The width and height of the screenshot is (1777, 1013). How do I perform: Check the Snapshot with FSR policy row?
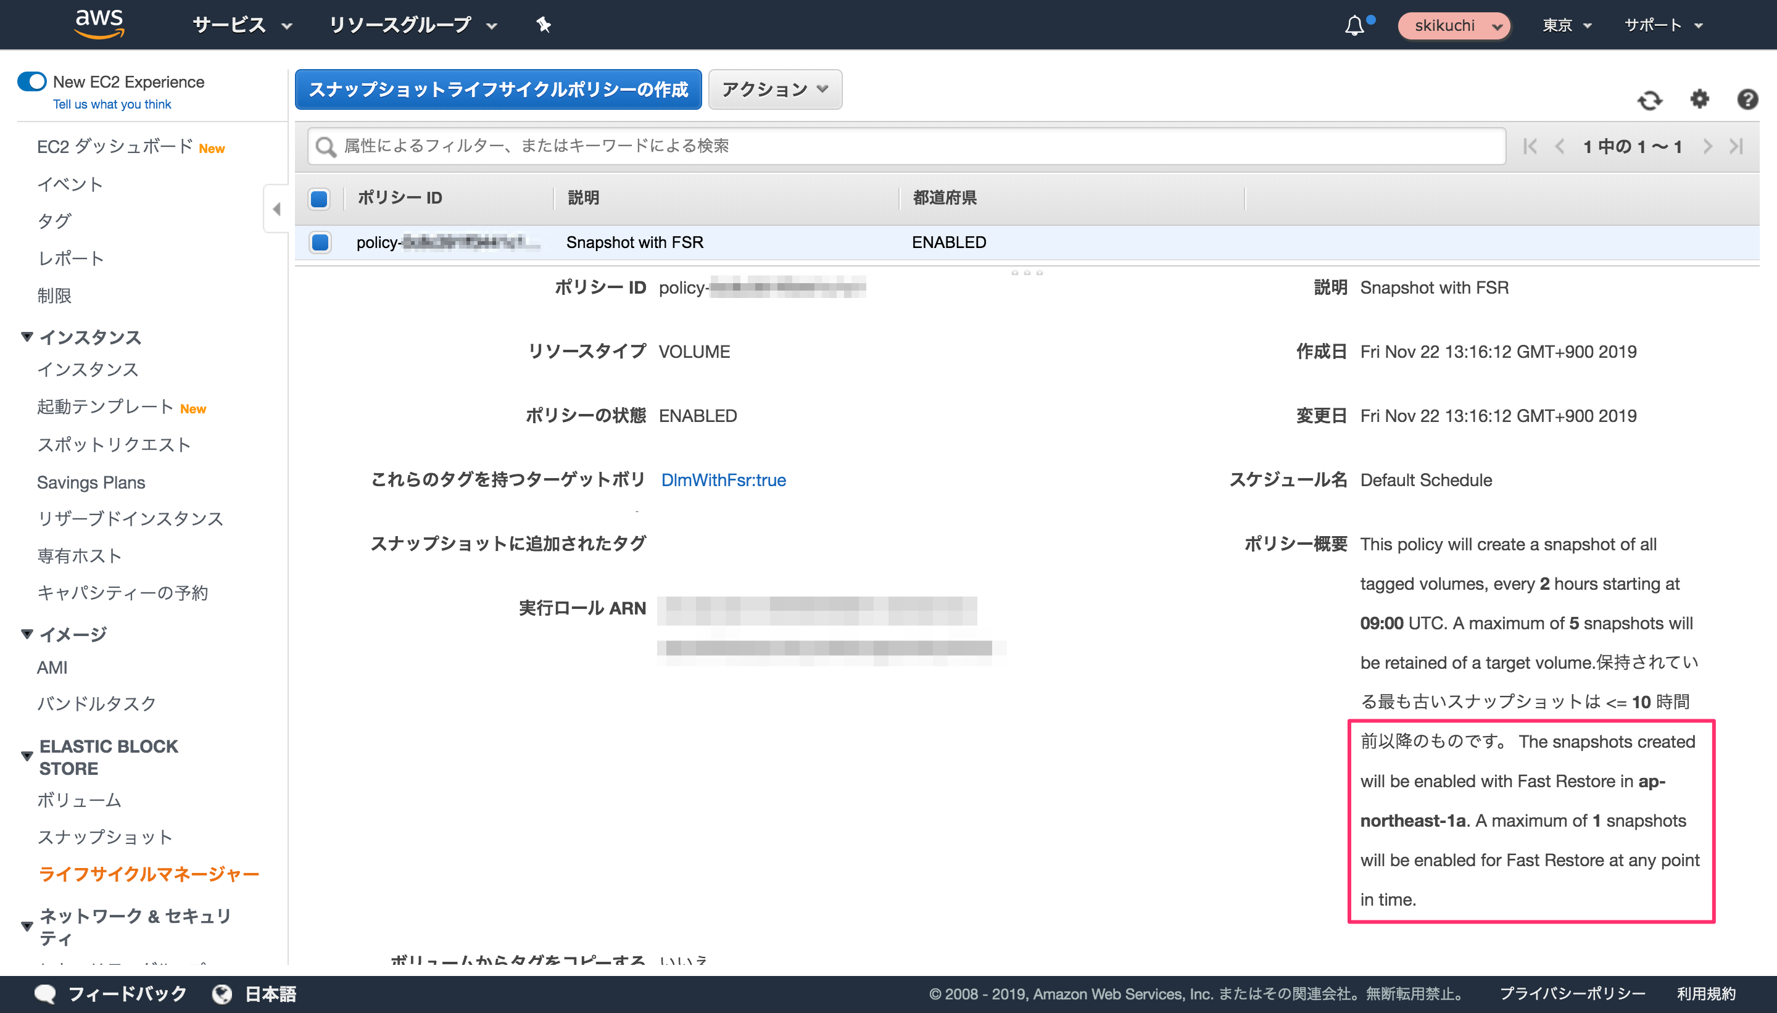[x=320, y=242]
